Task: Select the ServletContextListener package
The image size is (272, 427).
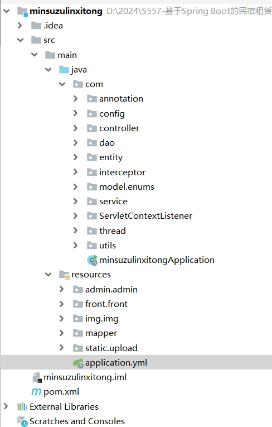Action: (x=146, y=216)
